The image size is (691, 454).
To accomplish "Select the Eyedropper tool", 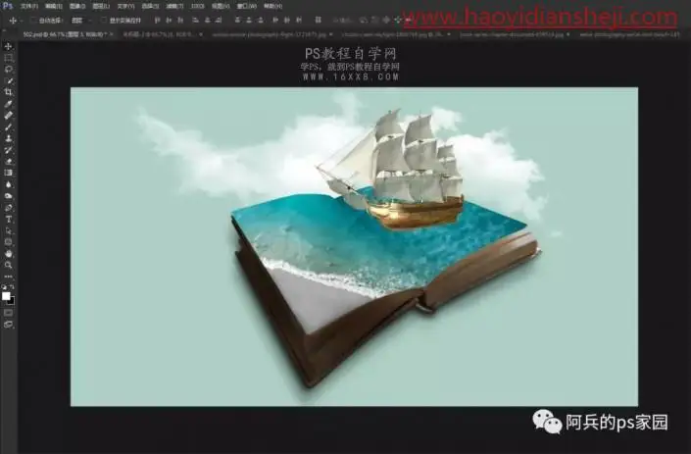I will pyautogui.click(x=9, y=104).
